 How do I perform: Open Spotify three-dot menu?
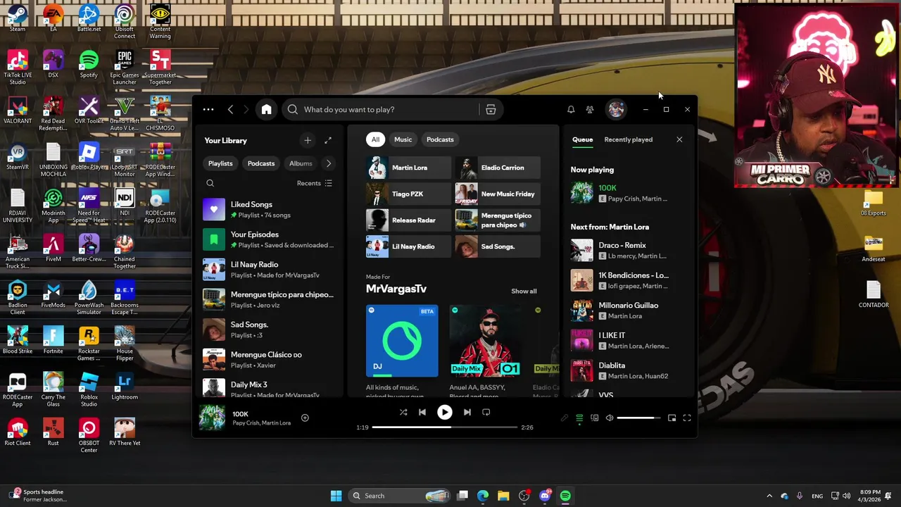pyautogui.click(x=208, y=109)
